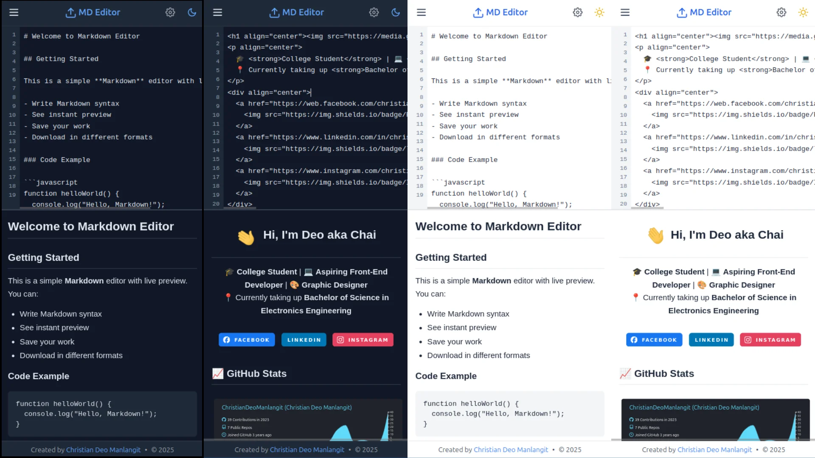Image resolution: width=815 pixels, height=458 pixels.
Task: Open settings gear in light Welcome panel
Action: 578,12
